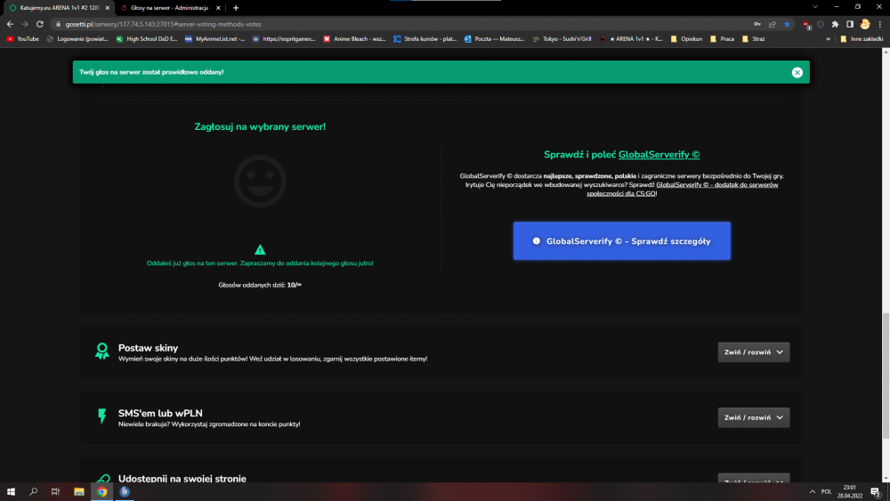The width and height of the screenshot is (890, 501).
Task: Open Tokyo Sushi'n'Grill bookmark
Action: click(x=562, y=39)
